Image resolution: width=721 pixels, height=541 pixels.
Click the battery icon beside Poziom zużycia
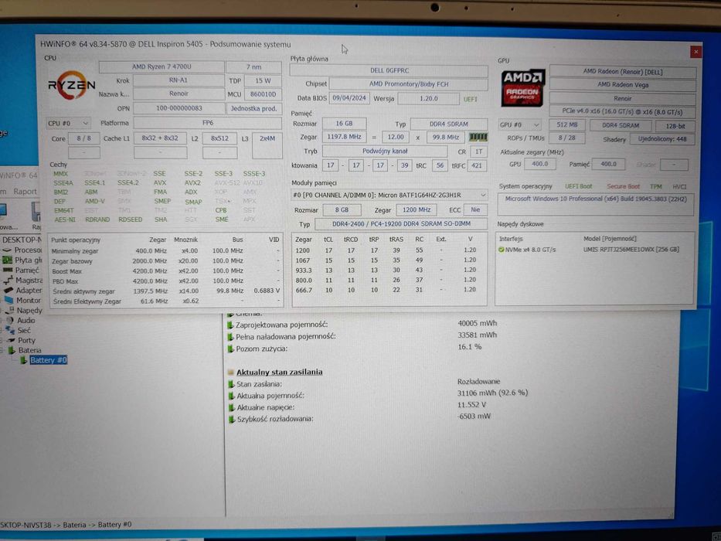[x=231, y=349]
